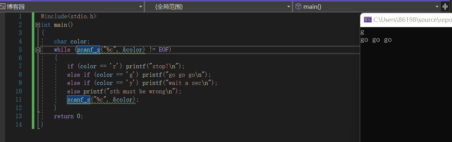Open the 博客园 project dropdown

[141, 7]
